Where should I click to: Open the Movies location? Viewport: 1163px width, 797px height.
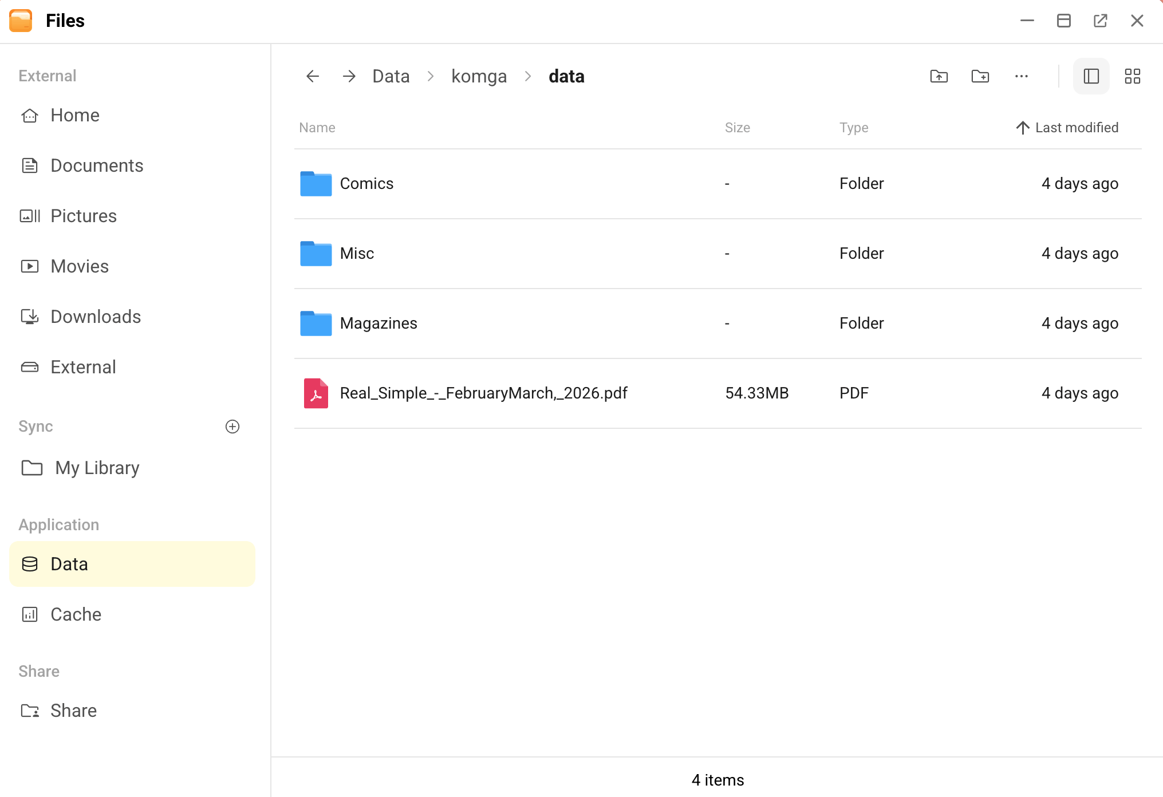80,266
